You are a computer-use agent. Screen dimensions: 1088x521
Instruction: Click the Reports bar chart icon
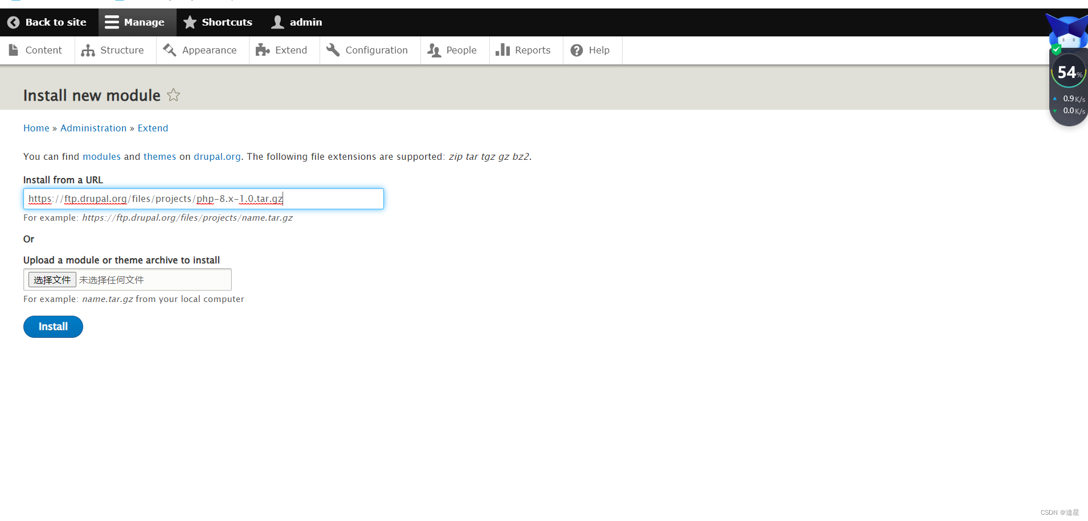tap(502, 50)
